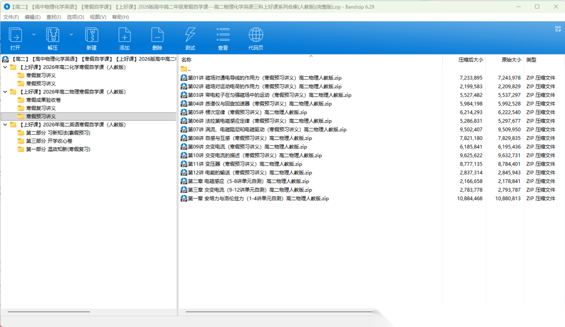Click the 新建 (New archive) toolbar icon
The width and height of the screenshot is (565, 327).
click(92, 36)
